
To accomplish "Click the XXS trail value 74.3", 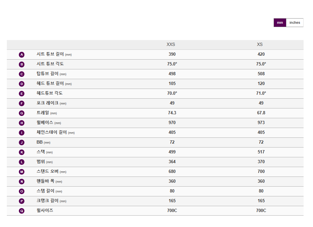I will point(172,113).
